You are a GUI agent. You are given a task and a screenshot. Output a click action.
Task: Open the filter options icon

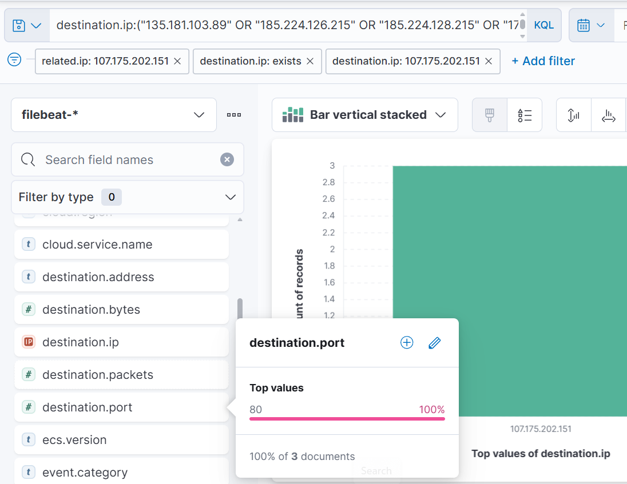pos(14,60)
